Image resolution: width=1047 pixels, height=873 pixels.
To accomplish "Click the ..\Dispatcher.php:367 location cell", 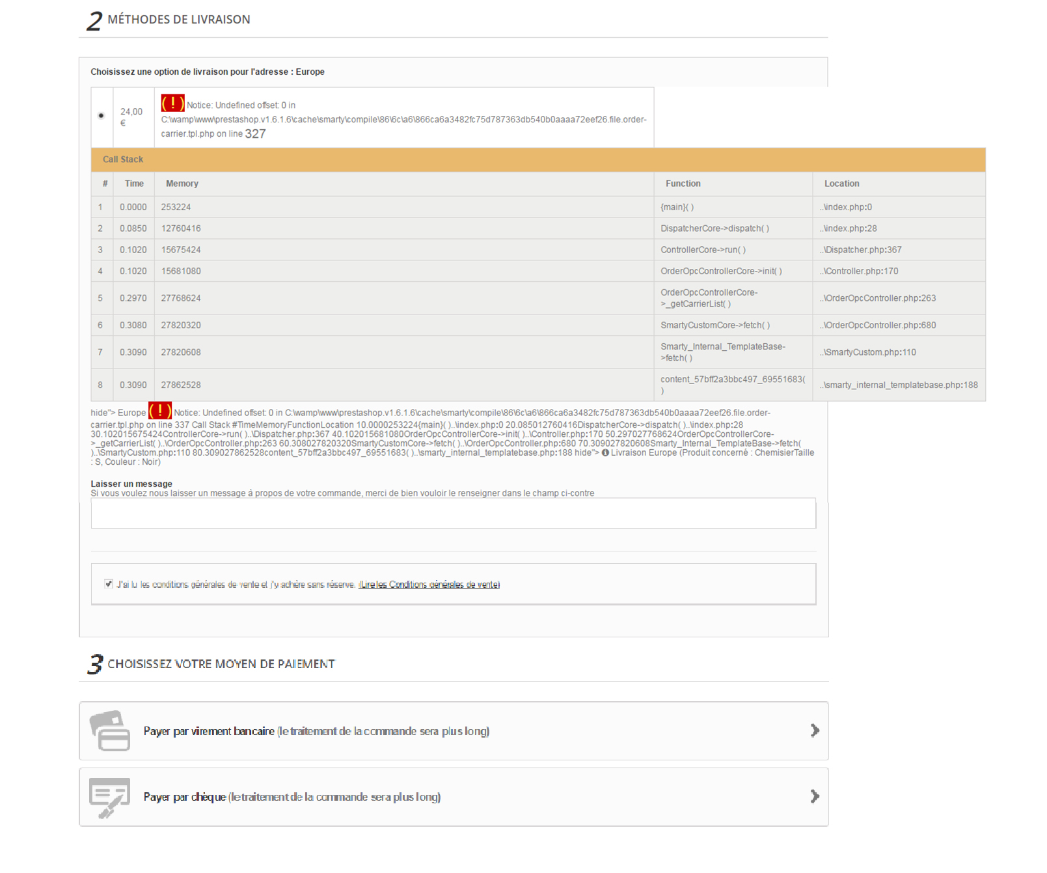I will [899, 250].
